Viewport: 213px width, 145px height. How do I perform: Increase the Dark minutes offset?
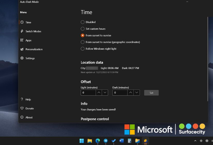point(131,93)
